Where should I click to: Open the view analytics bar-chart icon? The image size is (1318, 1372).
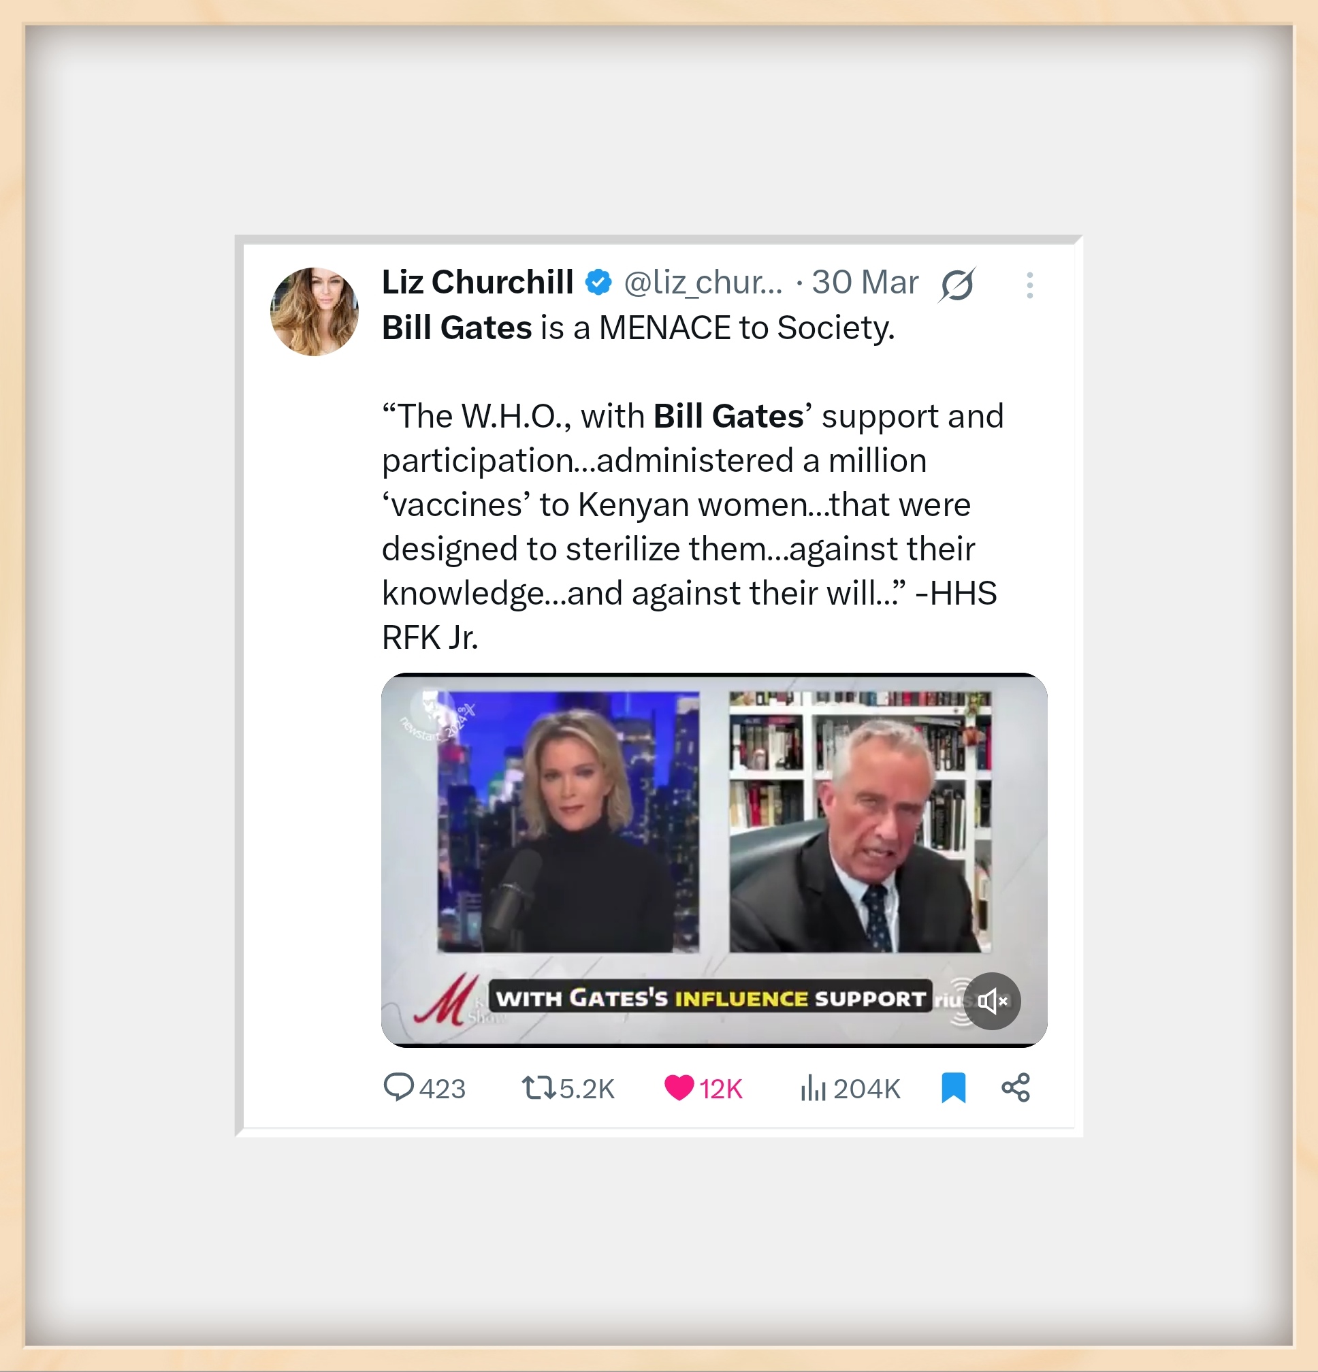pos(814,1088)
